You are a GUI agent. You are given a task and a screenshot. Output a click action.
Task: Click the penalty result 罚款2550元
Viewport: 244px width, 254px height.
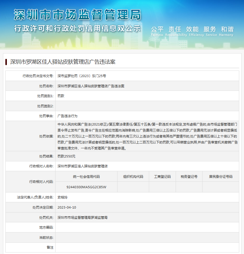point(66,156)
